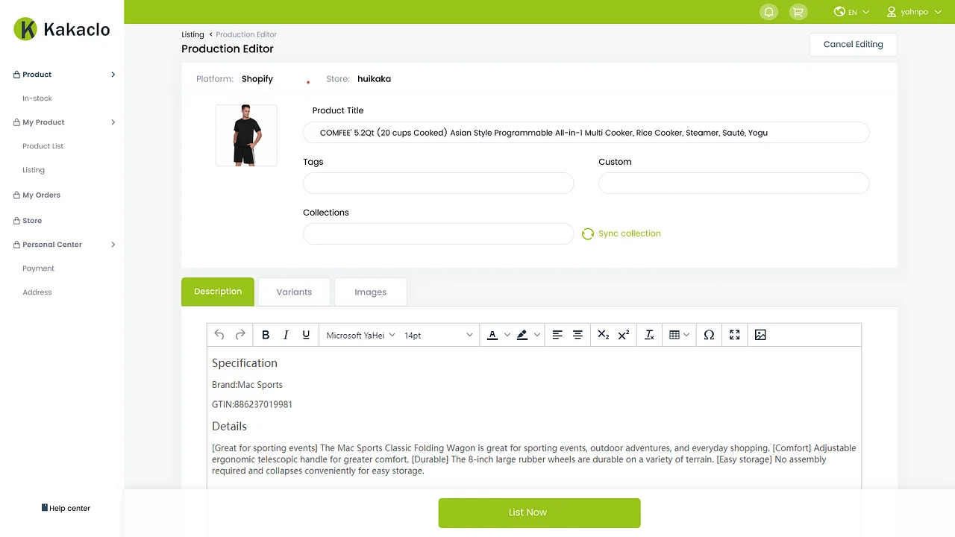Click the insert image icon
Image resolution: width=955 pixels, height=537 pixels.
760,335
